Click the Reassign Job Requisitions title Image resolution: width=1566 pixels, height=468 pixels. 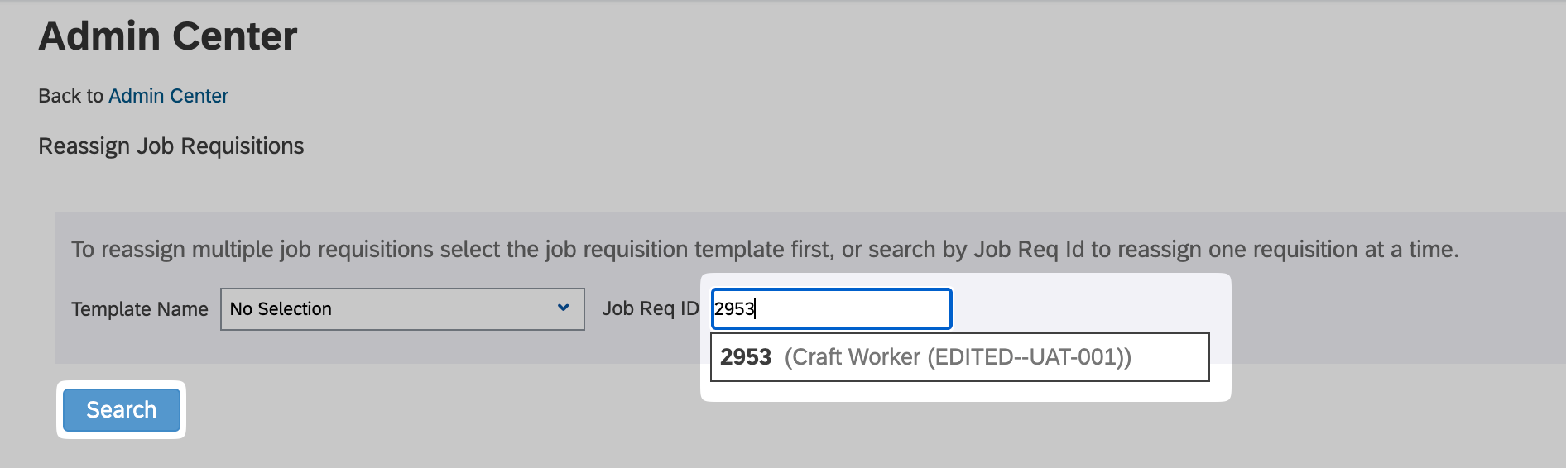tap(171, 146)
